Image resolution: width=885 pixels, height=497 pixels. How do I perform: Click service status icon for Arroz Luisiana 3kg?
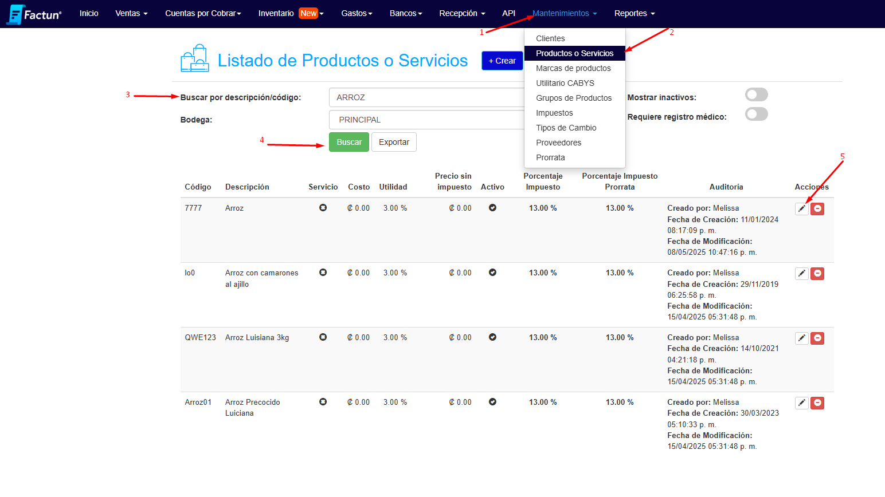coord(323,337)
